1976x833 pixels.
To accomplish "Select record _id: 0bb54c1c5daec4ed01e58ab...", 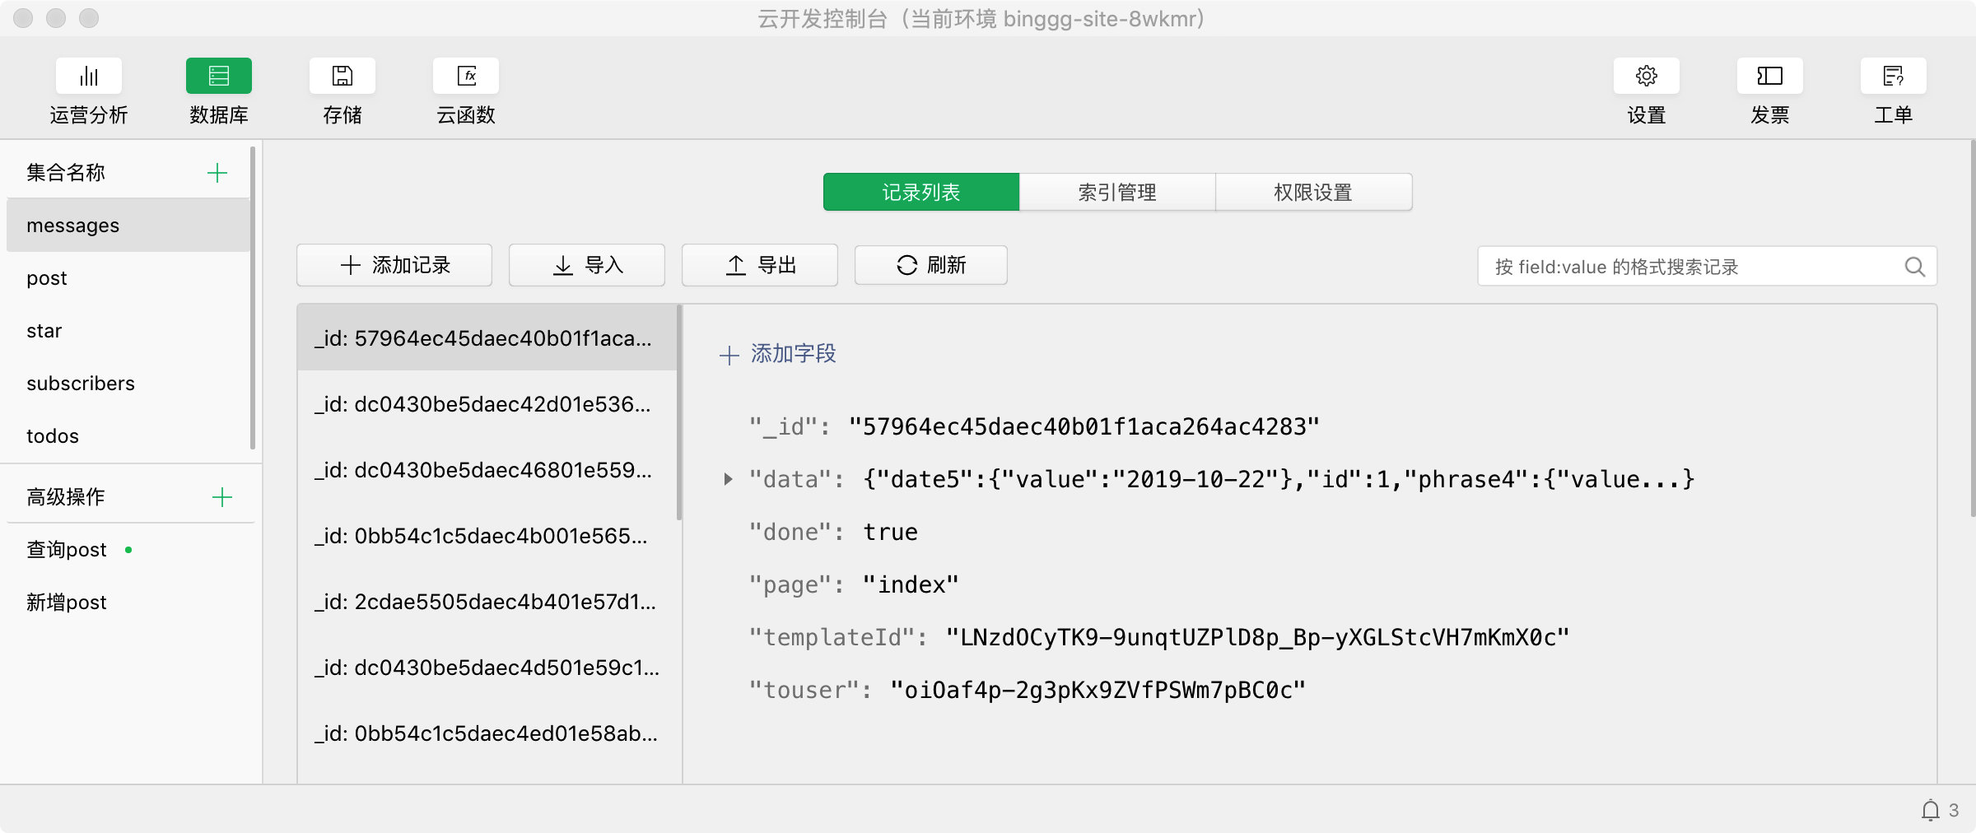I will [x=487, y=733].
